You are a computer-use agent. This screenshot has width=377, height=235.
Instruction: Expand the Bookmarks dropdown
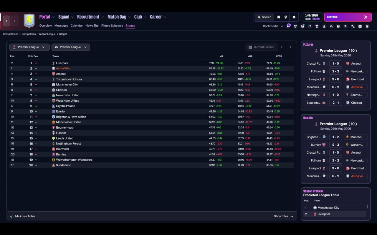(x=273, y=26)
